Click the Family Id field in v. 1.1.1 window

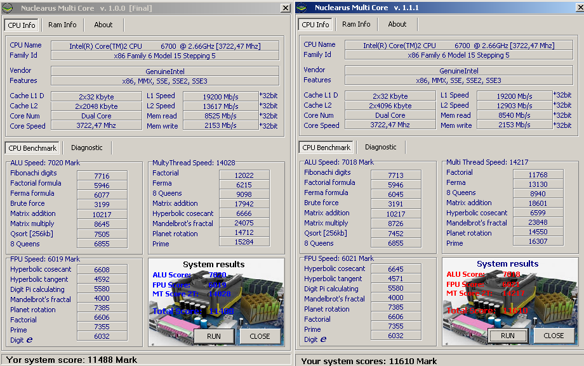[459, 55]
